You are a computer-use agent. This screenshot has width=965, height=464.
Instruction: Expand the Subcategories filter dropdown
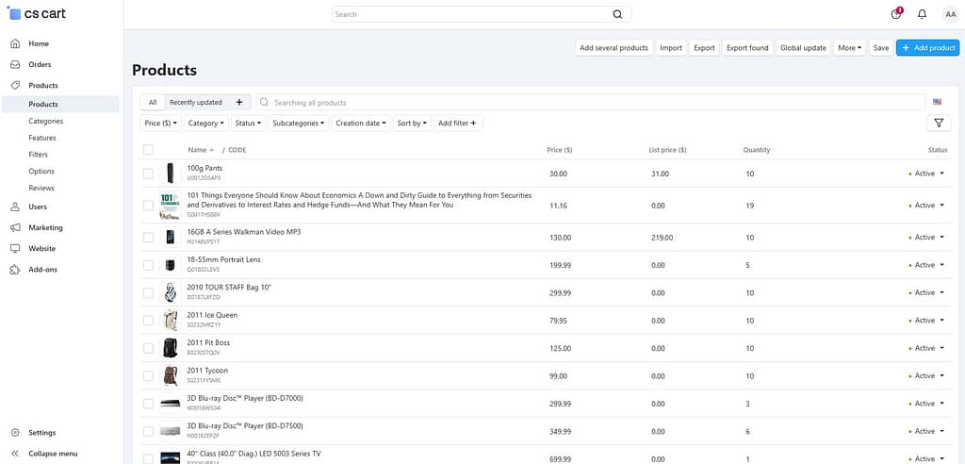pyautogui.click(x=299, y=124)
